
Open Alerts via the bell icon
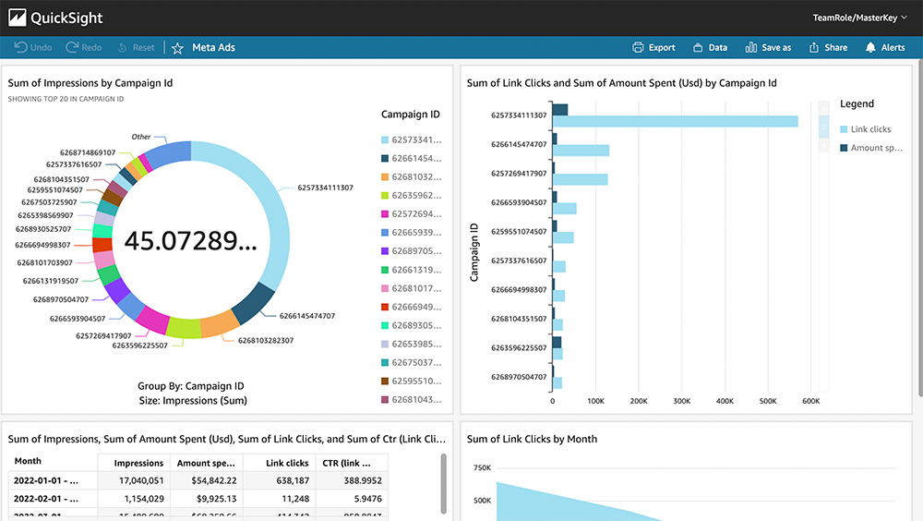870,48
